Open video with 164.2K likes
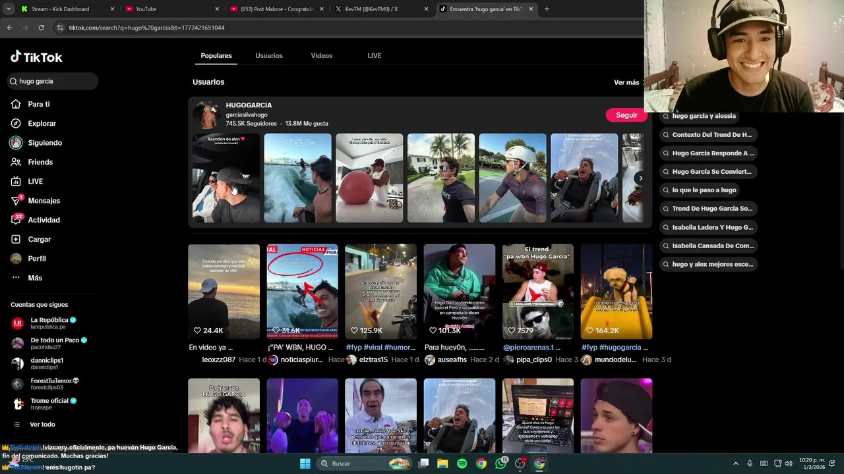The height and width of the screenshot is (474, 844). [616, 292]
